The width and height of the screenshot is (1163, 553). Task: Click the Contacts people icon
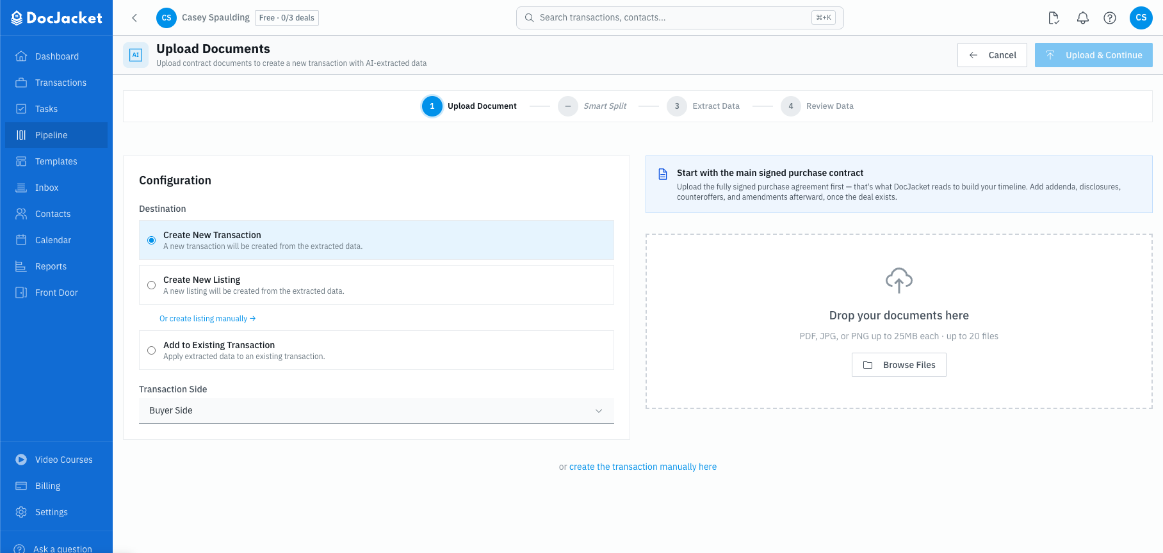point(21,214)
